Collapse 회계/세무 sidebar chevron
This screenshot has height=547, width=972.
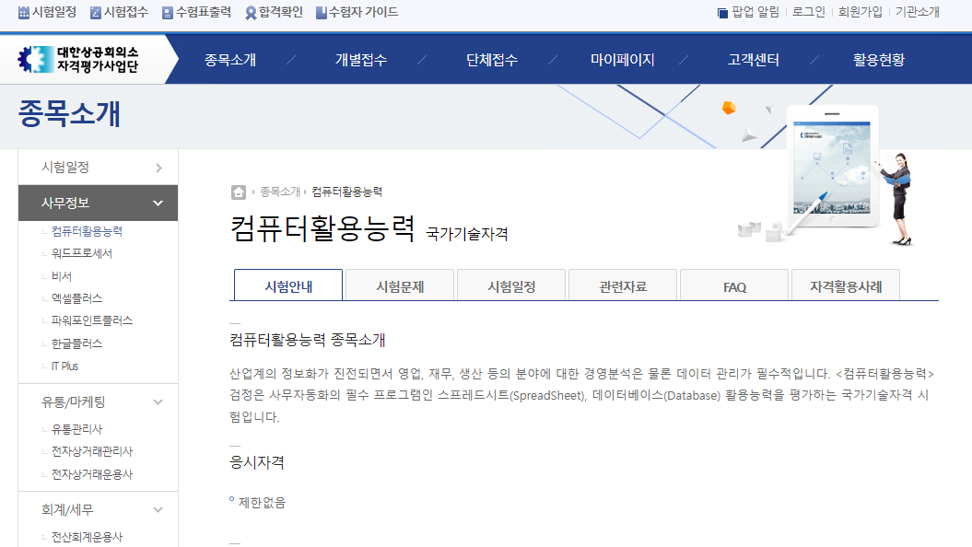(158, 510)
